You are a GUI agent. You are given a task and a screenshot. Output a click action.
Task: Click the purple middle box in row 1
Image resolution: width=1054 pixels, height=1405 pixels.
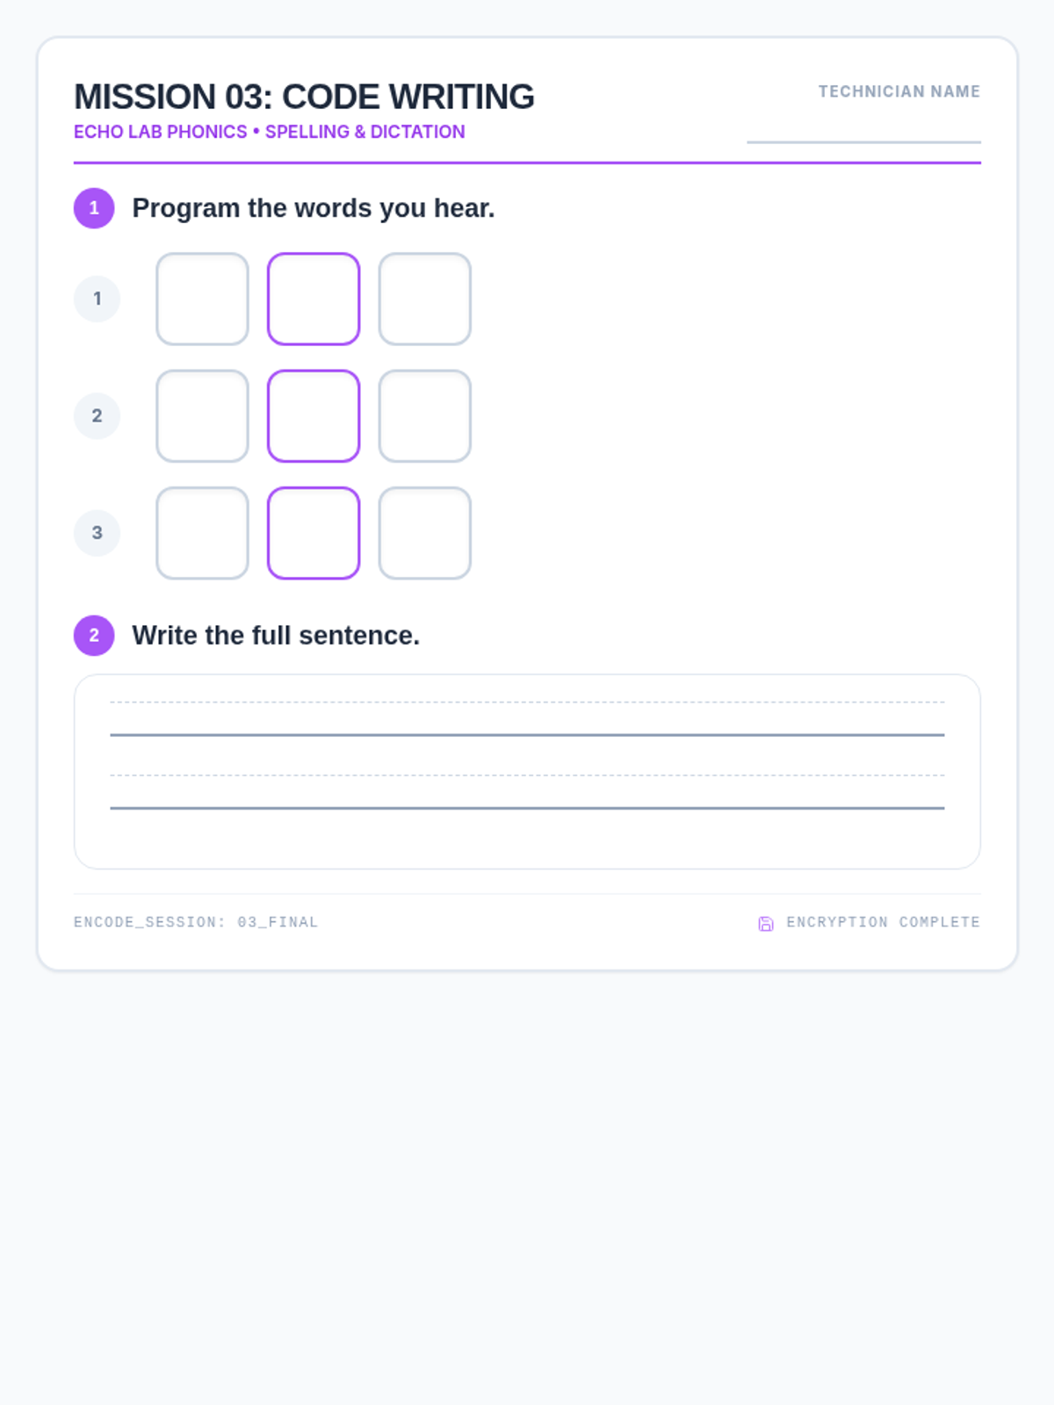pos(314,299)
